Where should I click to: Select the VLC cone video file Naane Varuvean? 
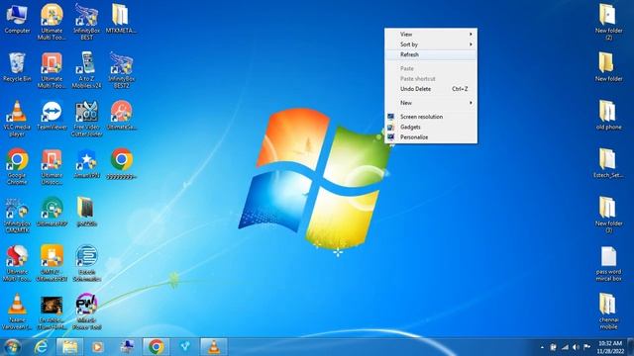tap(17, 311)
